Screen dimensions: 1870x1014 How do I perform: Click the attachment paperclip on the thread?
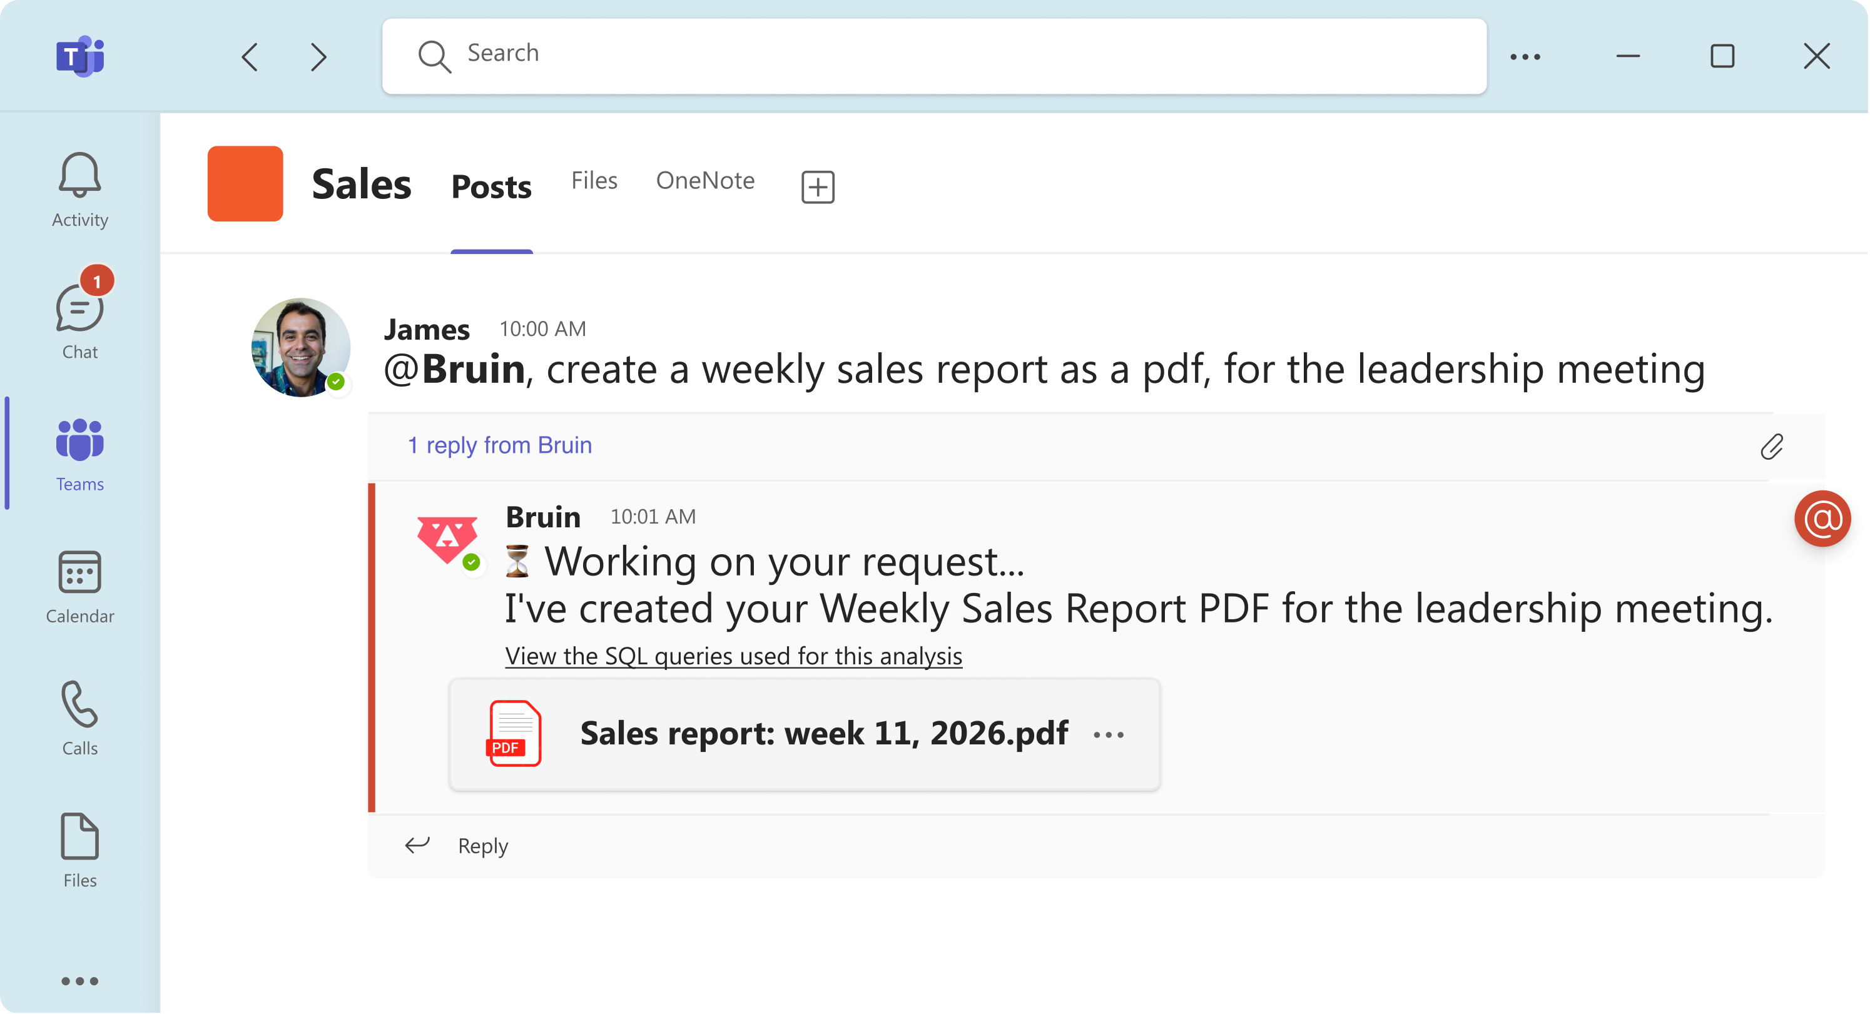[x=1773, y=447]
